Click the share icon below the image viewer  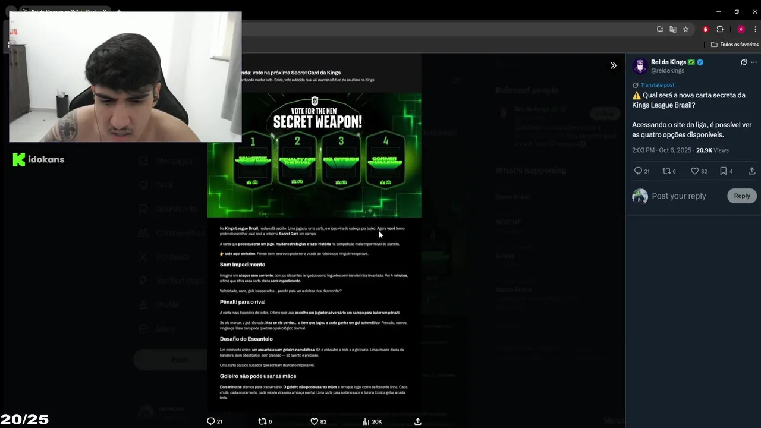(x=418, y=421)
